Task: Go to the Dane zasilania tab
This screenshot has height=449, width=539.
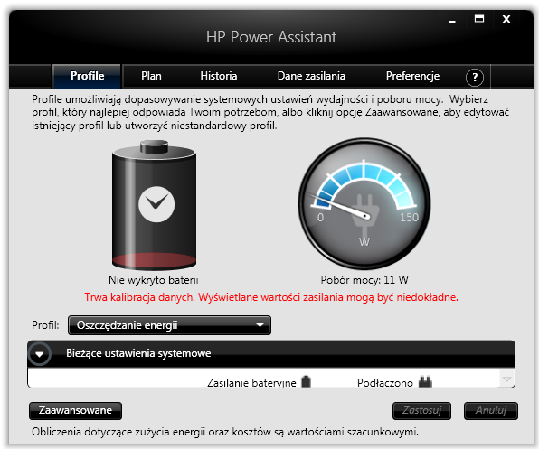Action: coord(311,76)
